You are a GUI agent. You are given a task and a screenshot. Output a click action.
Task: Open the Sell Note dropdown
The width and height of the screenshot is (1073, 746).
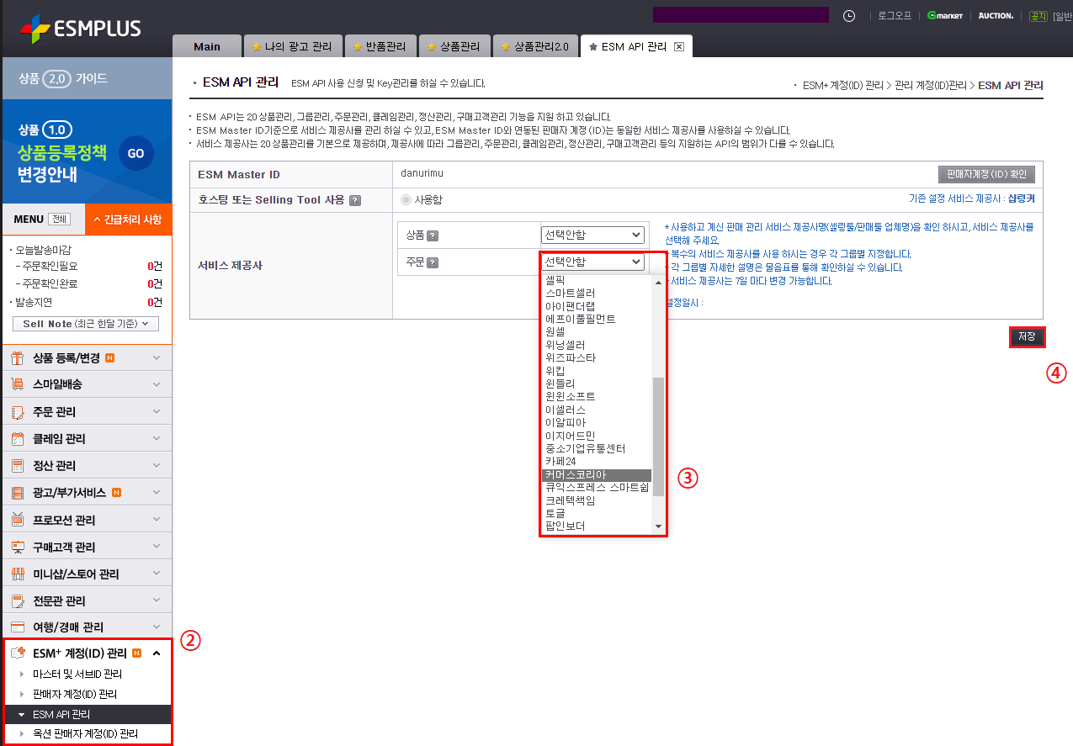[86, 324]
